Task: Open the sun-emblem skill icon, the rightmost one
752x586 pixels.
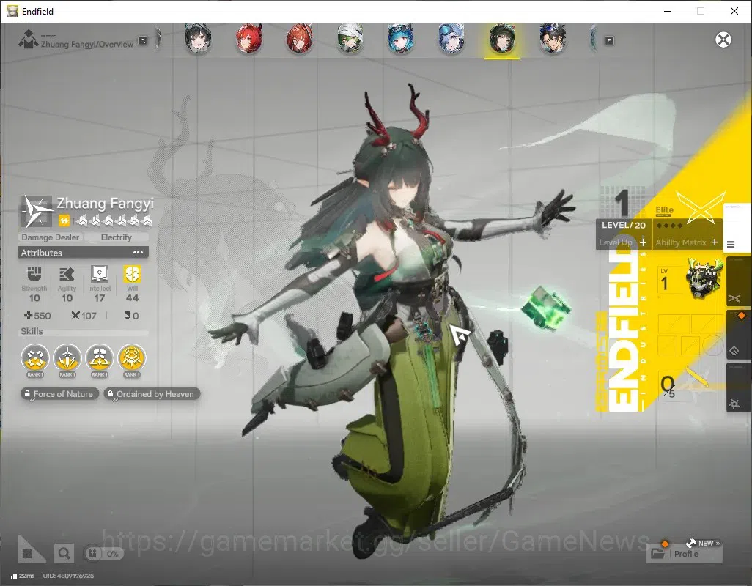Action: 132,358
